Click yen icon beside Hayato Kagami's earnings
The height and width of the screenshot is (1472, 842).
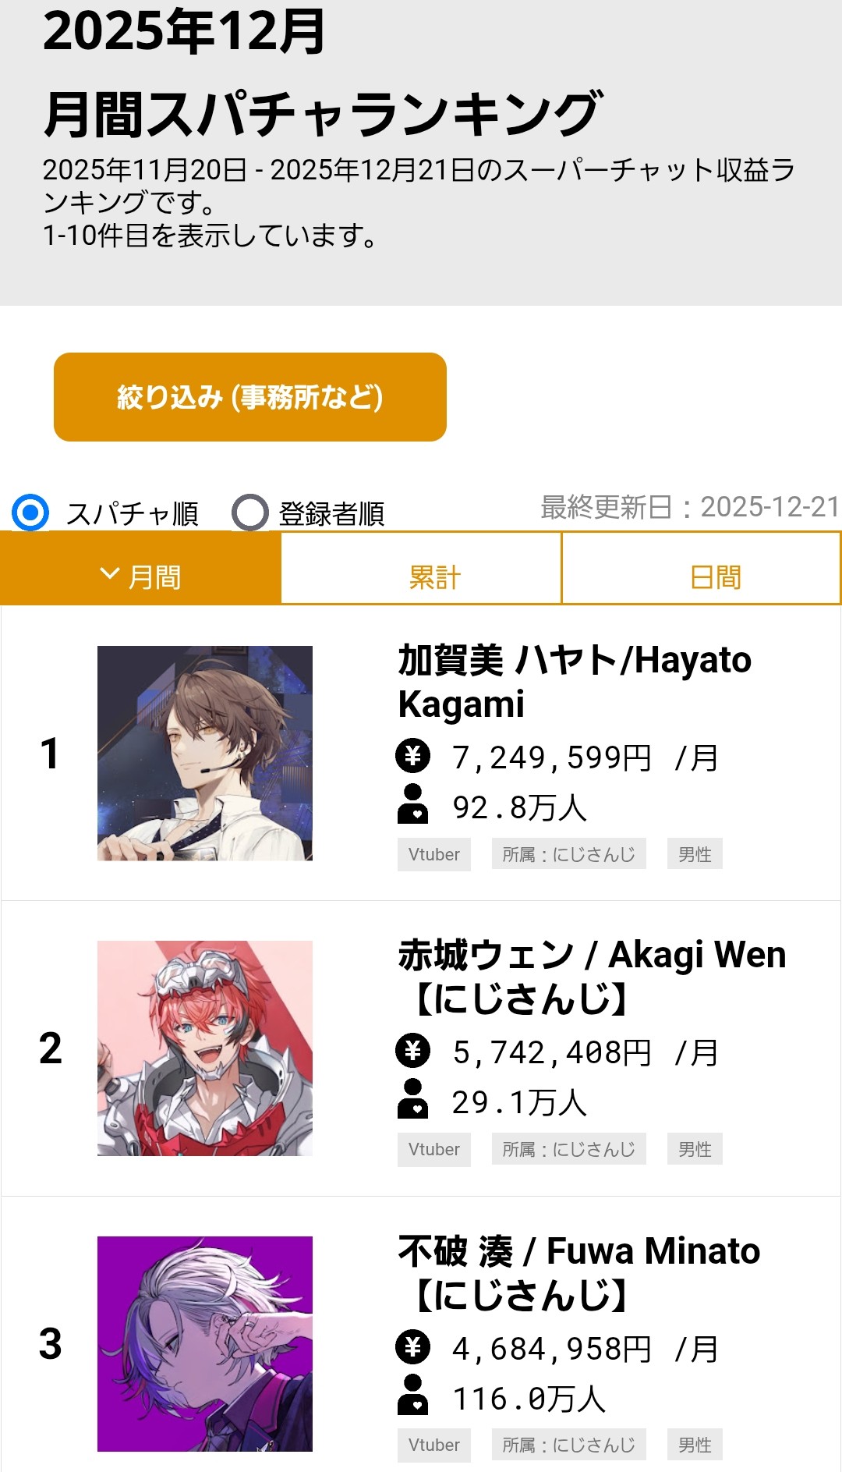click(x=412, y=755)
